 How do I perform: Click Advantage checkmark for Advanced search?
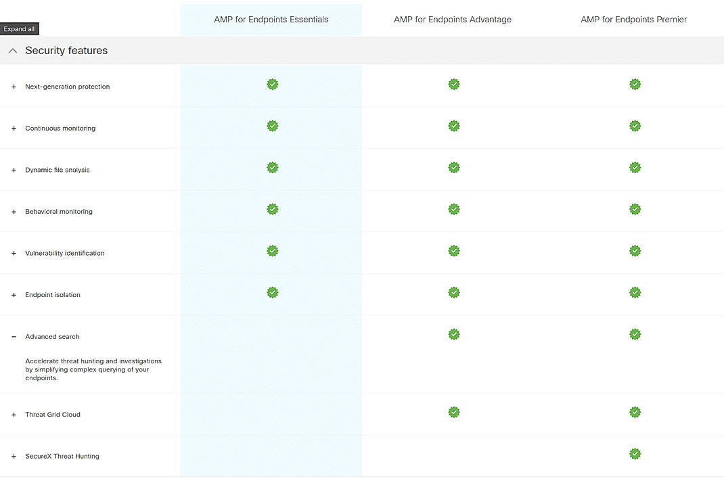pos(454,334)
